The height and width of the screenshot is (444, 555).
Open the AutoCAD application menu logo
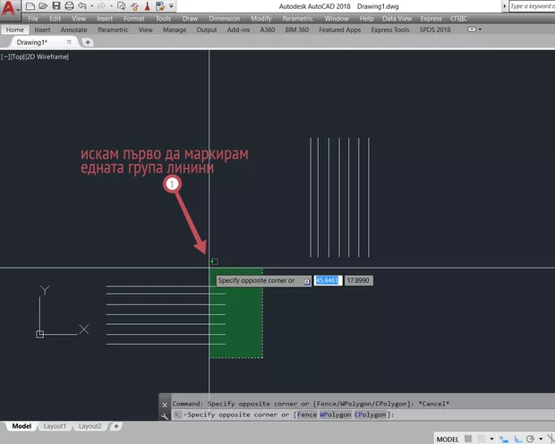click(8, 8)
